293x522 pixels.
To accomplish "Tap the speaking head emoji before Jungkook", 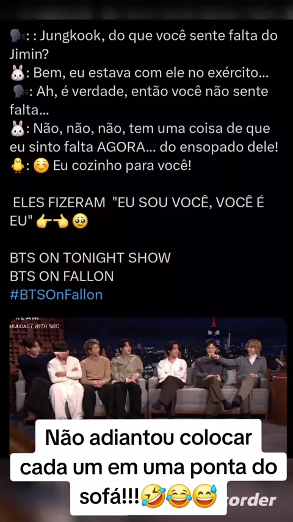I will coord(16,36).
